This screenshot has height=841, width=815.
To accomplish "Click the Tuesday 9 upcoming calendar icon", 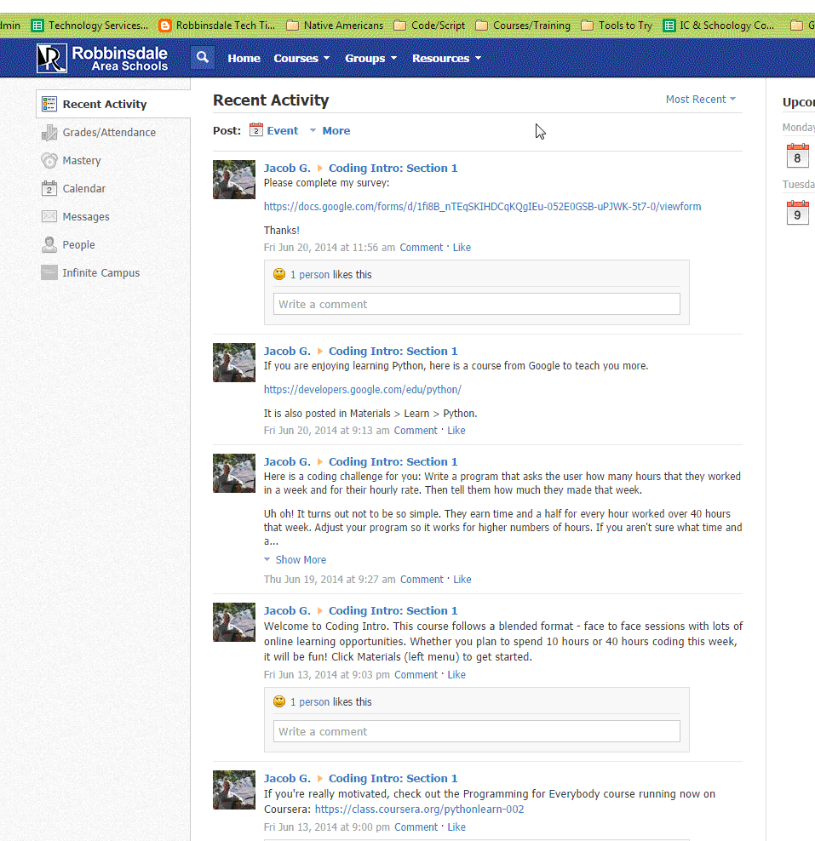I will (797, 213).
